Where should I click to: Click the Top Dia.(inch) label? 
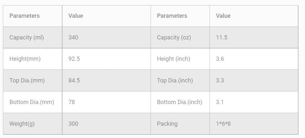(x=175, y=80)
